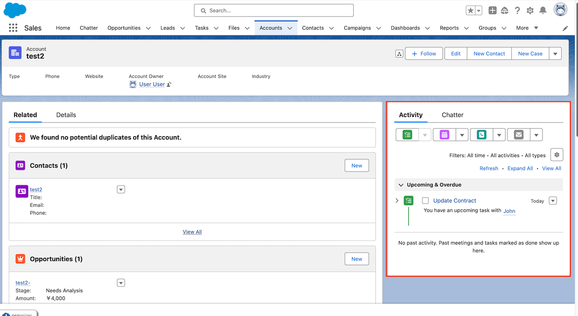The image size is (578, 316).
Task: Click the gray Email envelope icon
Action: click(x=519, y=135)
